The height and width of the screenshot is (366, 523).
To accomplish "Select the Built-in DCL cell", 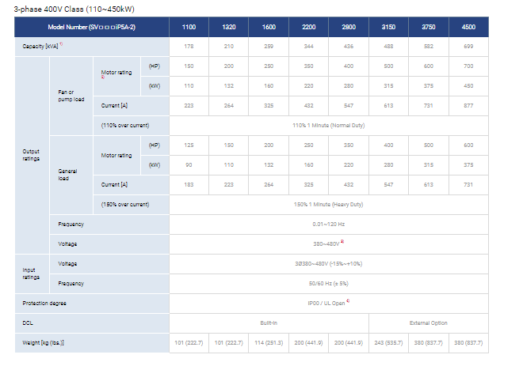I will [268, 322].
